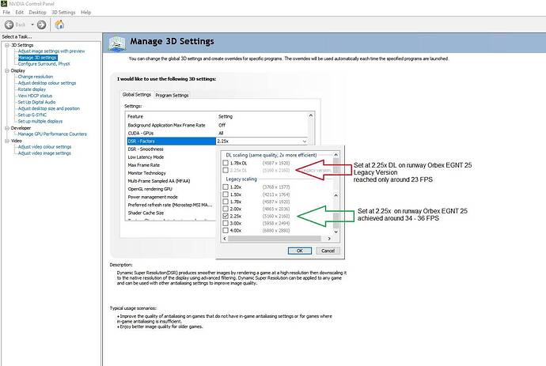Collapse the 3D Settings tree node
This screenshot has height=366, width=546.
(6, 45)
